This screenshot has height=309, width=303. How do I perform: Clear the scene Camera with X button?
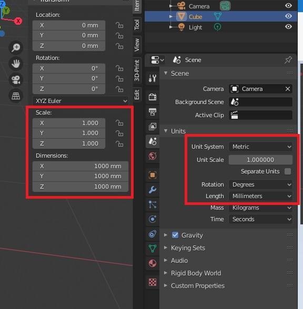288,89
